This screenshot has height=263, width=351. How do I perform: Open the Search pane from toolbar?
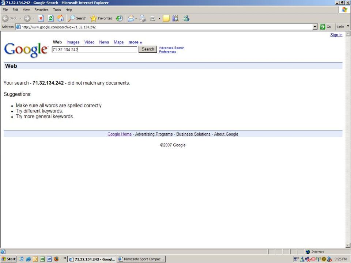click(77, 18)
